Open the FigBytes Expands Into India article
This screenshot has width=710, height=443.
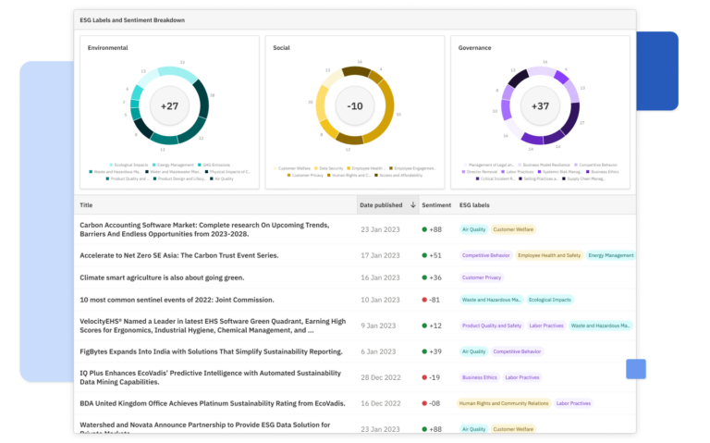[211, 351]
